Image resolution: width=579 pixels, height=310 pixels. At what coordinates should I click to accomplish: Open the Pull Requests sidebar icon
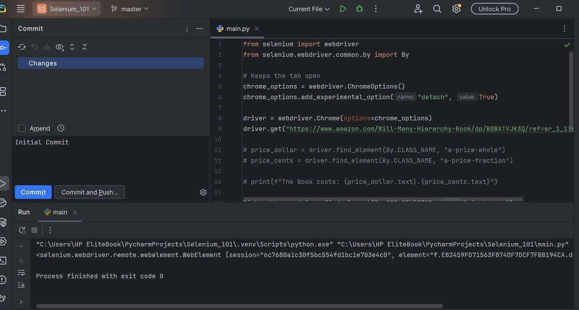click(x=3, y=67)
